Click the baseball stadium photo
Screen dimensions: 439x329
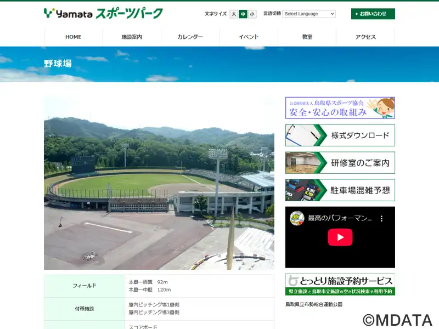coord(159,183)
